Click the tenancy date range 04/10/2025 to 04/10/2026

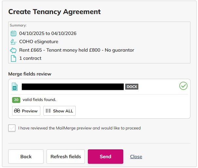pyautogui.click(x=48, y=33)
